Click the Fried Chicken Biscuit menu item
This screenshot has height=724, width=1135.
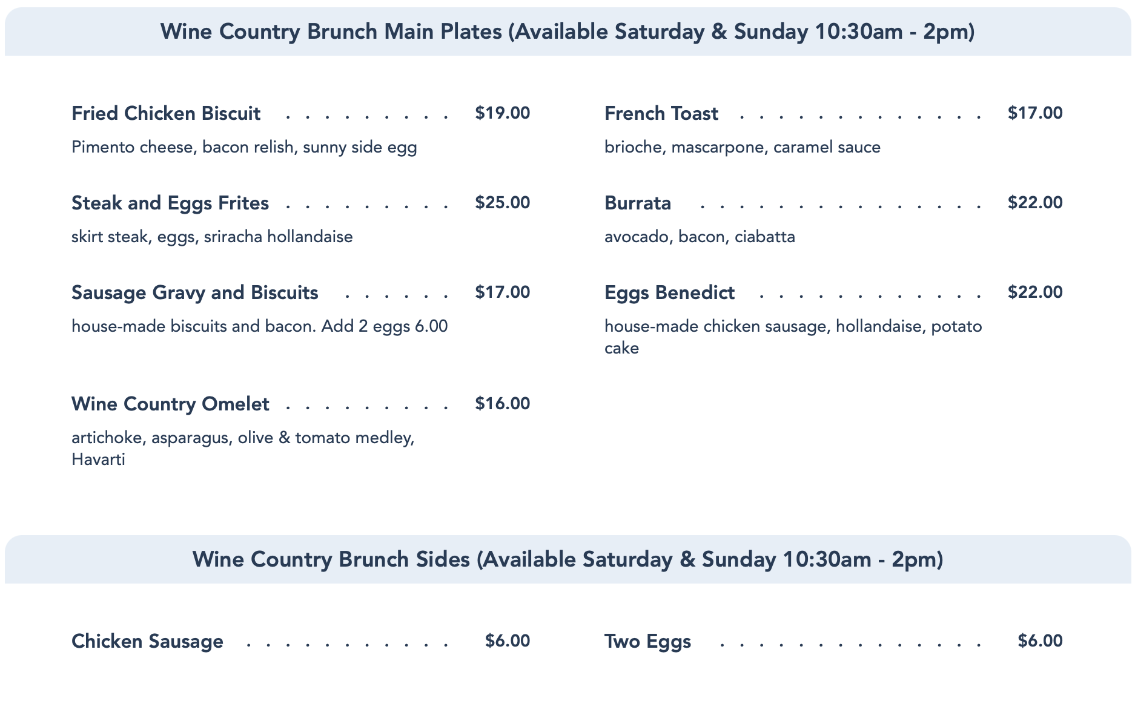(x=166, y=114)
